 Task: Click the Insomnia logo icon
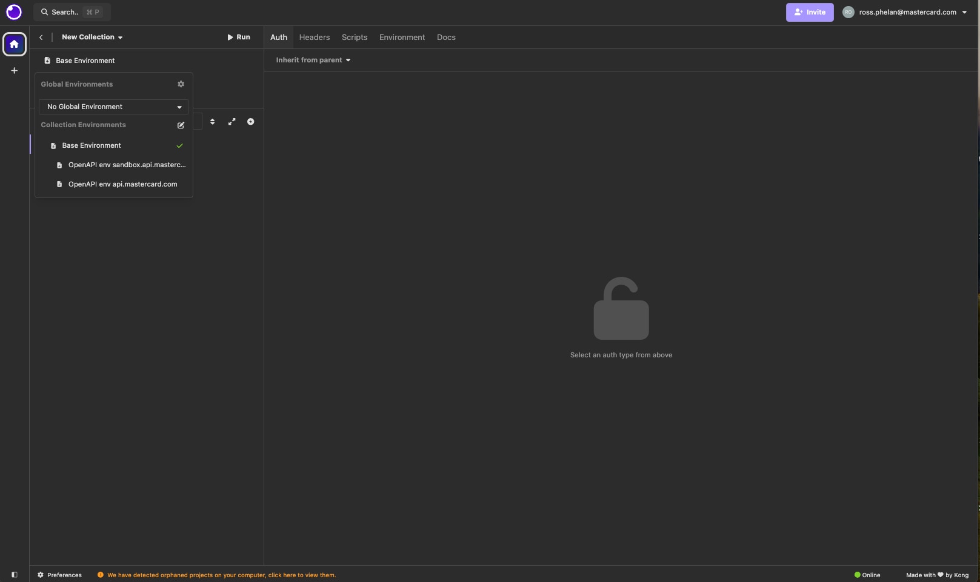13,12
